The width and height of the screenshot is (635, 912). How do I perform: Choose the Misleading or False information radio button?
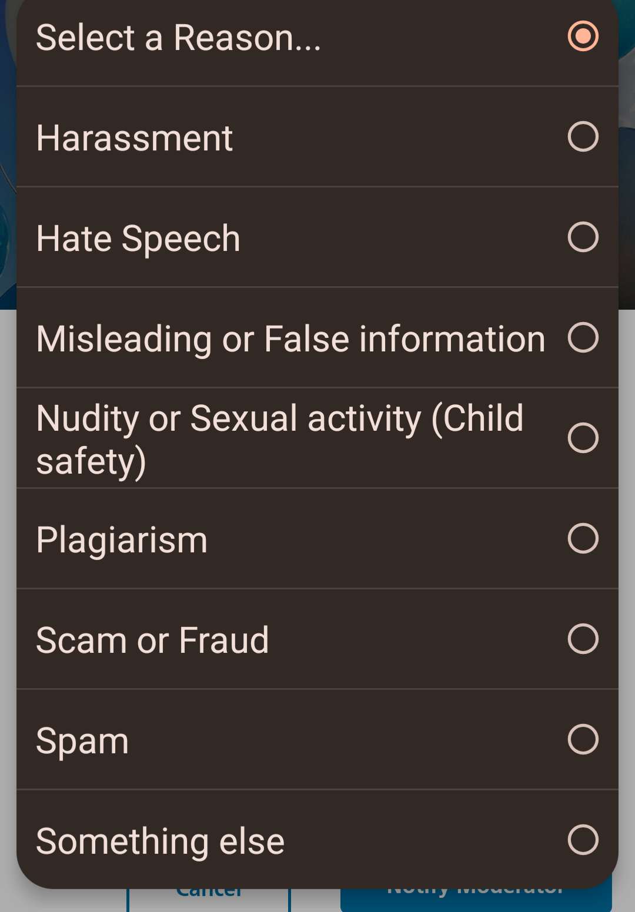[x=583, y=338]
